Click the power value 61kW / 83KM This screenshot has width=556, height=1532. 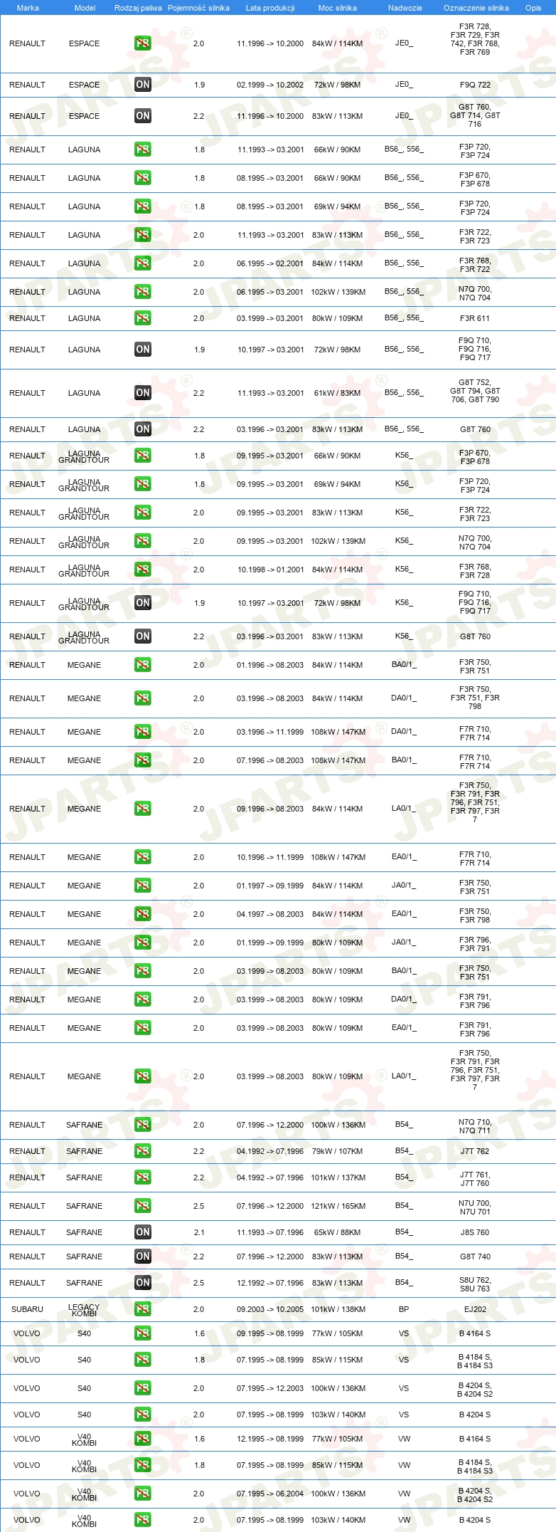tap(337, 393)
